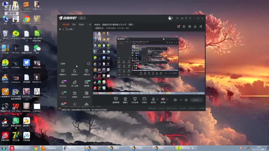The height and width of the screenshot is (151, 269).
Task: Open the download-arrow tool with green badge
Action: [x=63, y=95]
